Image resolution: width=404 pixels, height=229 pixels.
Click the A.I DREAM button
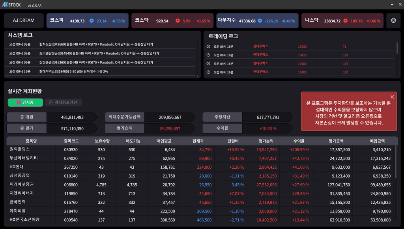24,20
